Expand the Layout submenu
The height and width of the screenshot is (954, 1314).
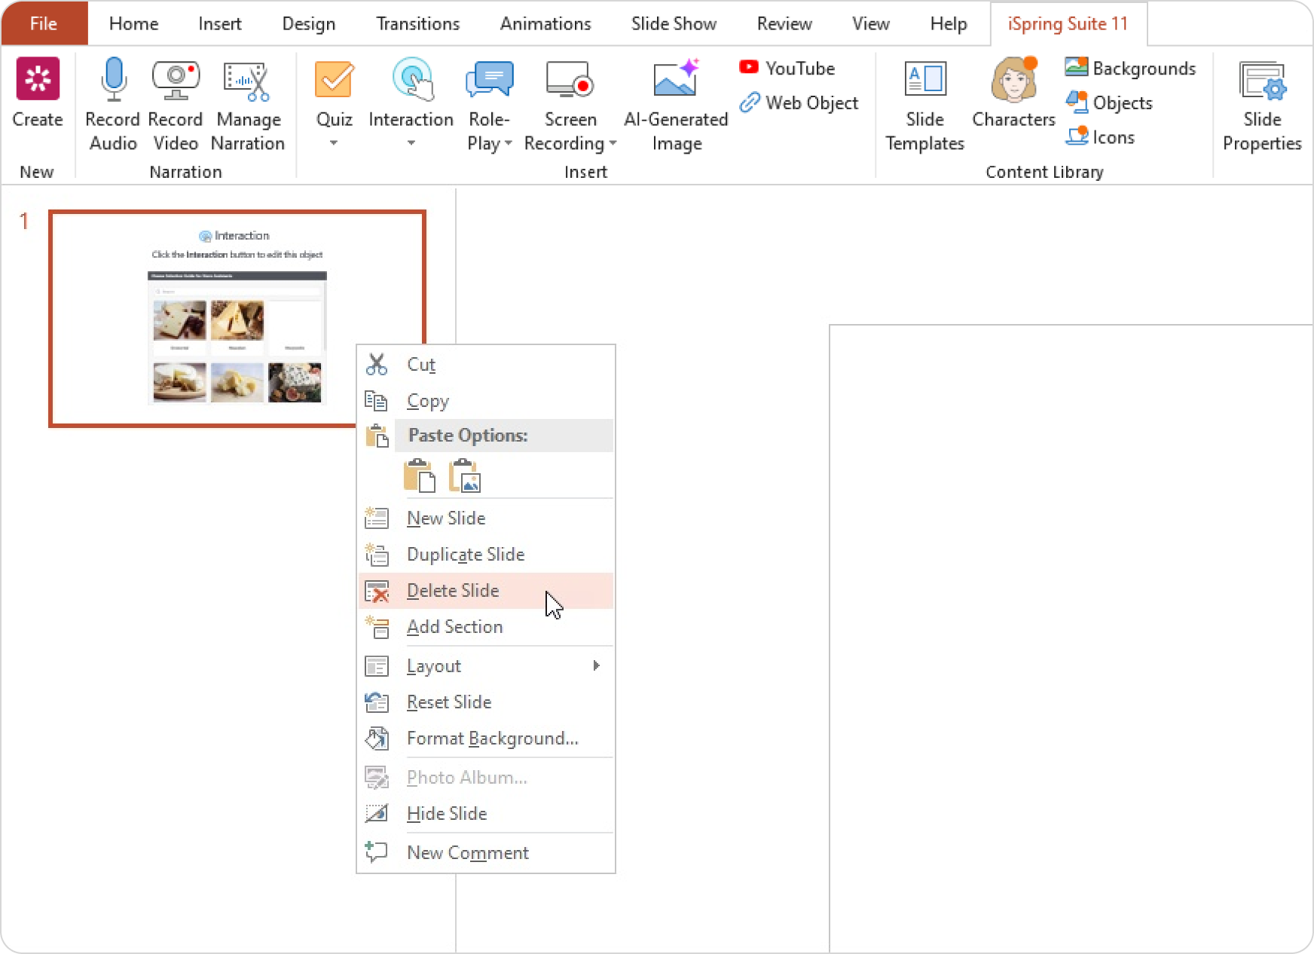tap(596, 665)
